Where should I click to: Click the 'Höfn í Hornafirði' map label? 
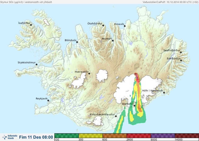pos(153,91)
